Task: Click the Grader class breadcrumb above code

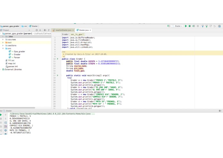Action: coord(65,34)
